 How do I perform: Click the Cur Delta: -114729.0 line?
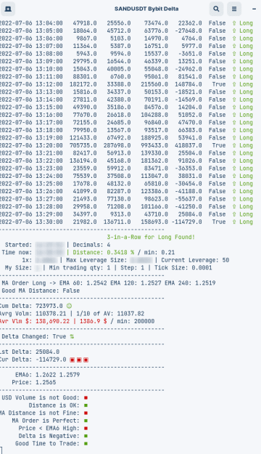pos(33,360)
